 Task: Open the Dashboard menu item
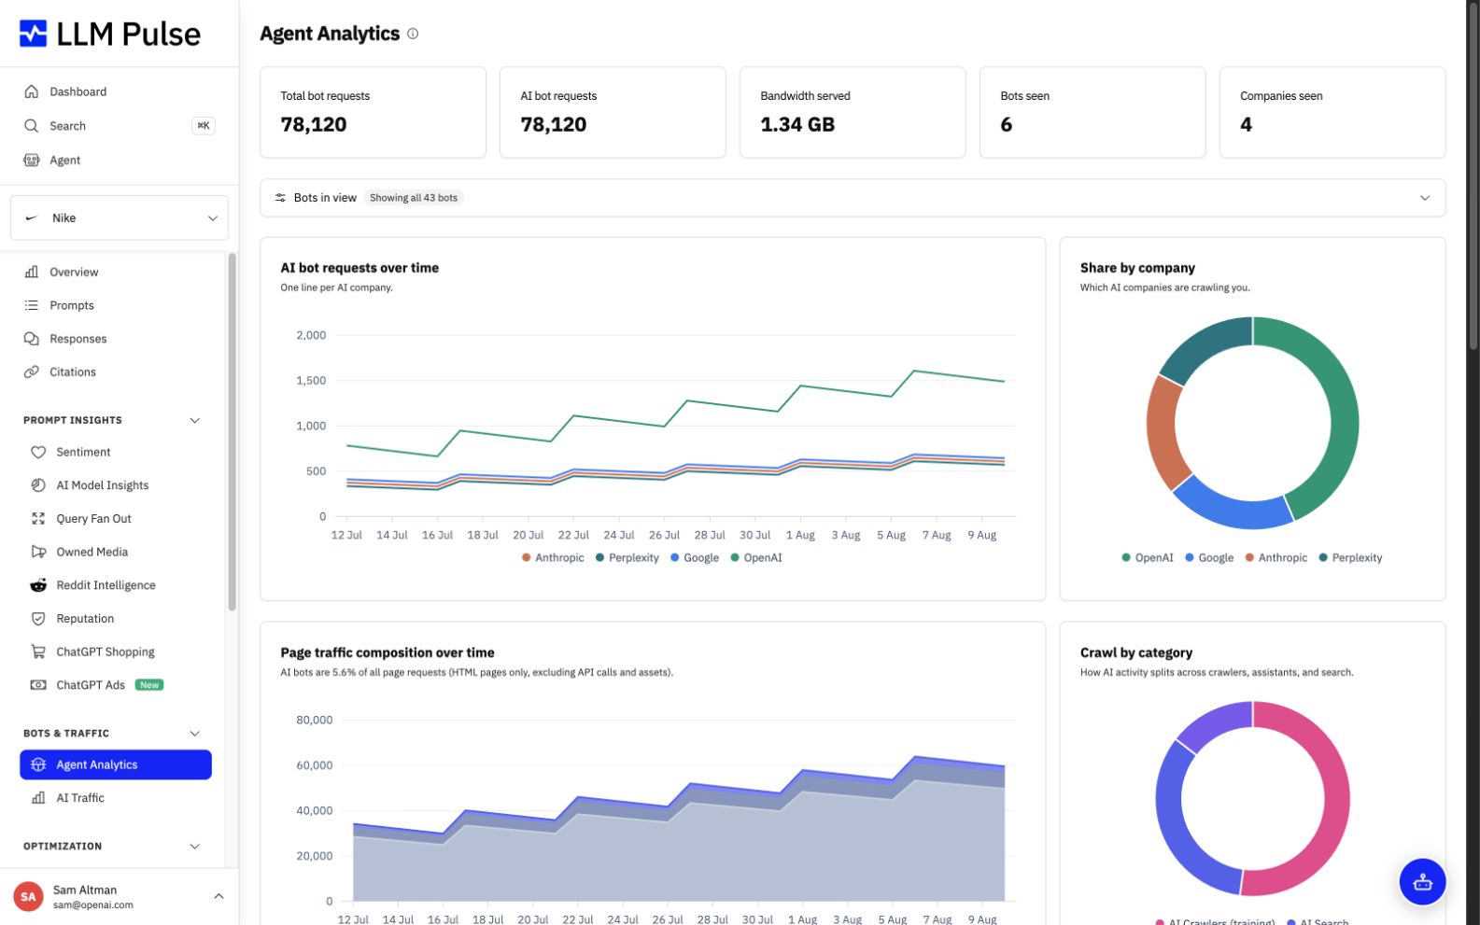click(x=120, y=91)
